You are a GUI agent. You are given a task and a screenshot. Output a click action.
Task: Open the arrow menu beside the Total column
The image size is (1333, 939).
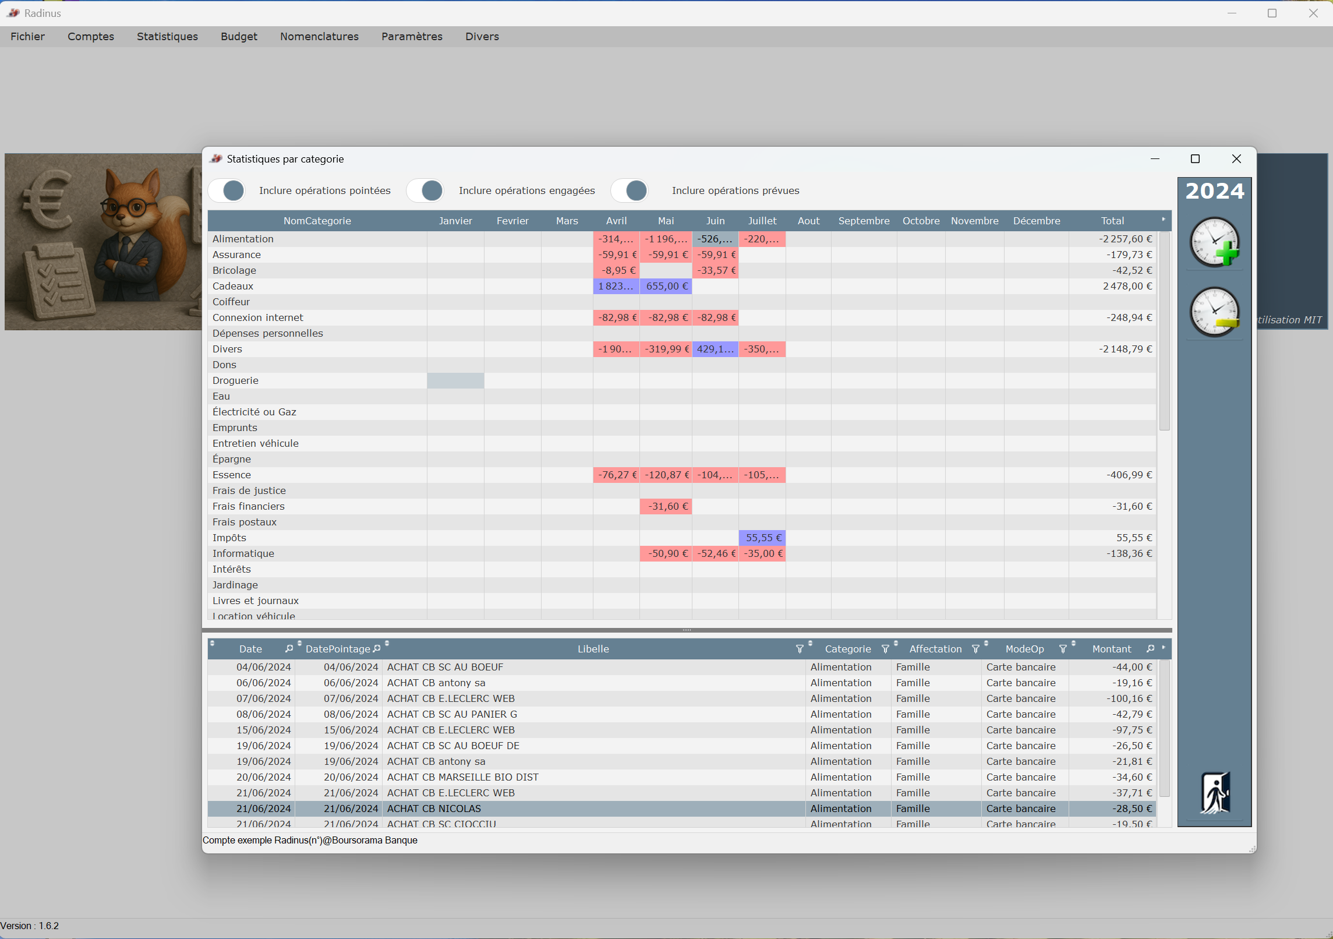1164,220
